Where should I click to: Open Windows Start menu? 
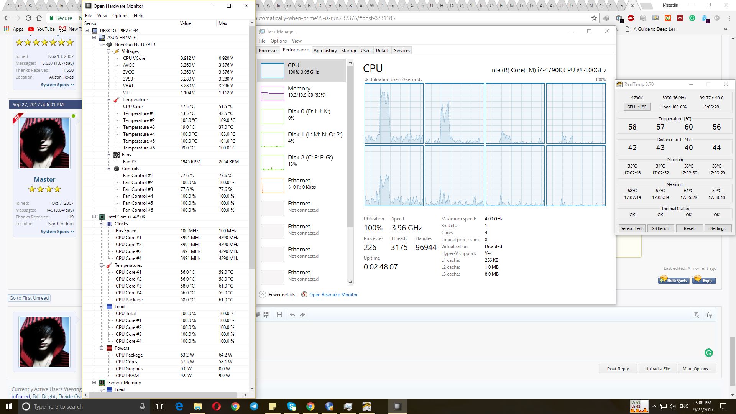tap(9, 406)
